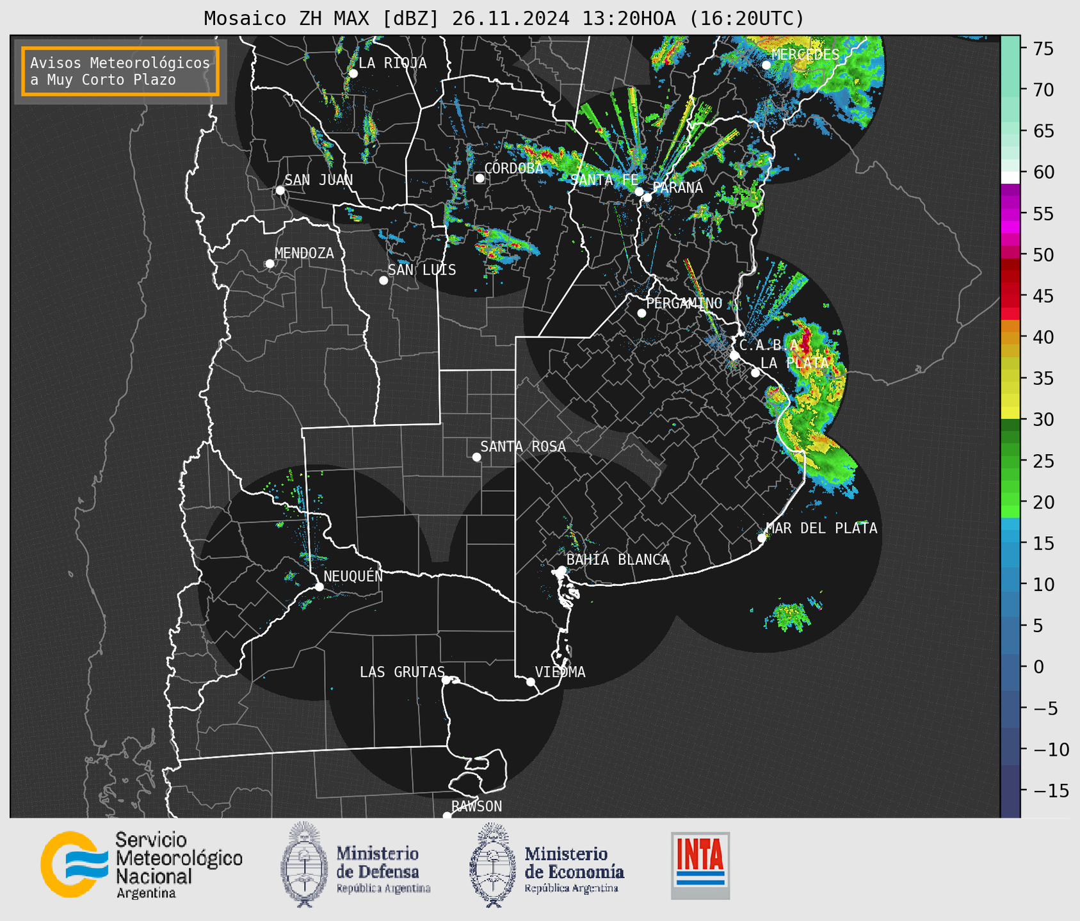Click the Mendoza city marker
Image resolution: width=1080 pixels, height=921 pixels.
270,264
